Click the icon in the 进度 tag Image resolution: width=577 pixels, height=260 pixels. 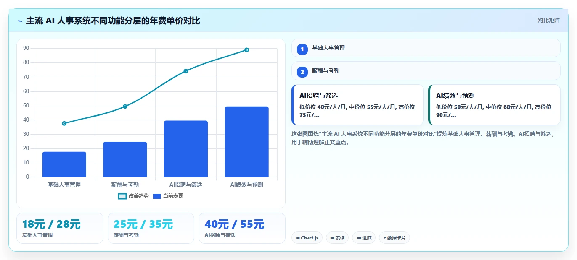tap(359, 238)
